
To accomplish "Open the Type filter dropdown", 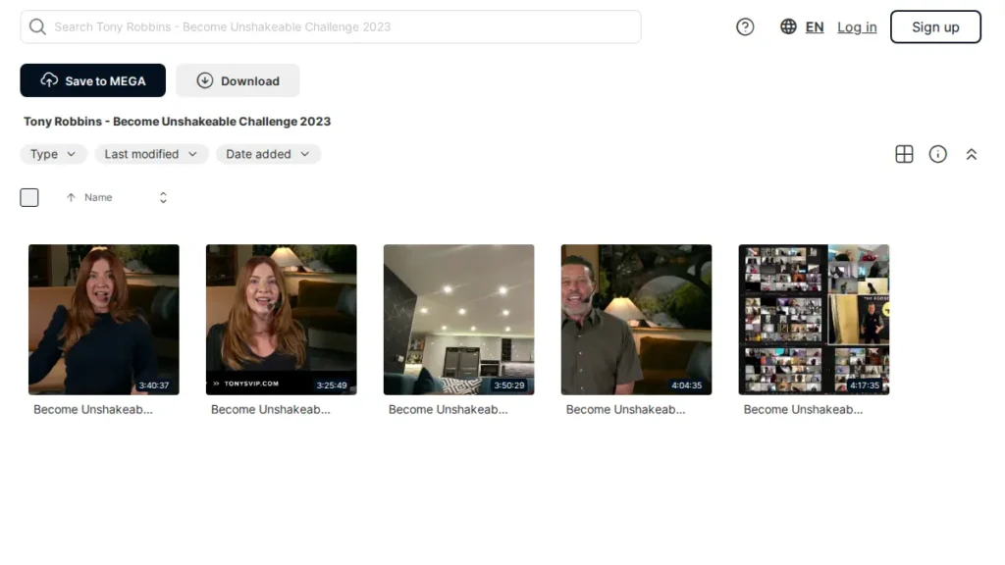I will tap(53, 154).
